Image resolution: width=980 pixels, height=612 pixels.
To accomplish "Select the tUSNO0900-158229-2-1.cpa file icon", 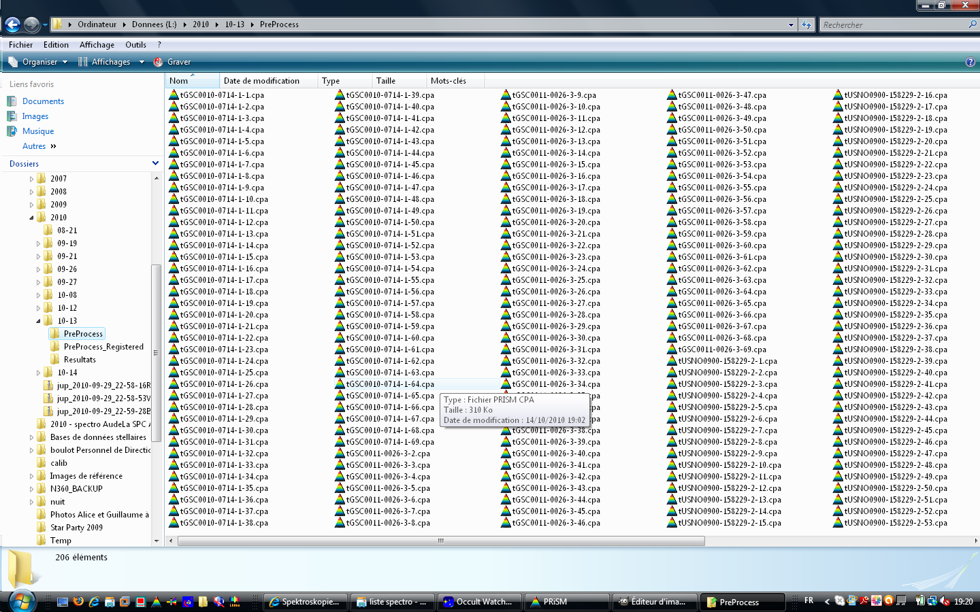I will pos(672,361).
